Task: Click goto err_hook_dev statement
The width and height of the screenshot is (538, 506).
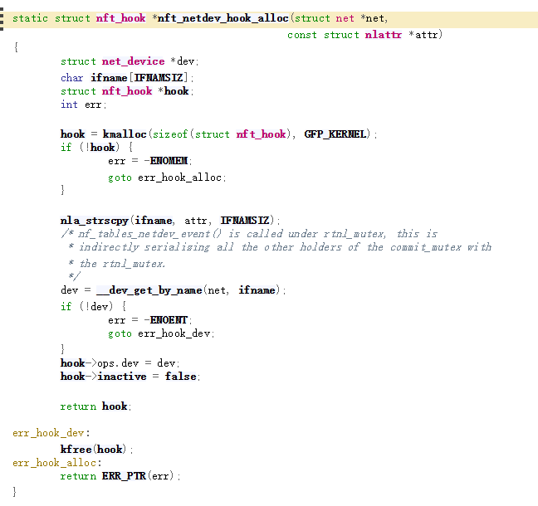Action: [x=161, y=333]
